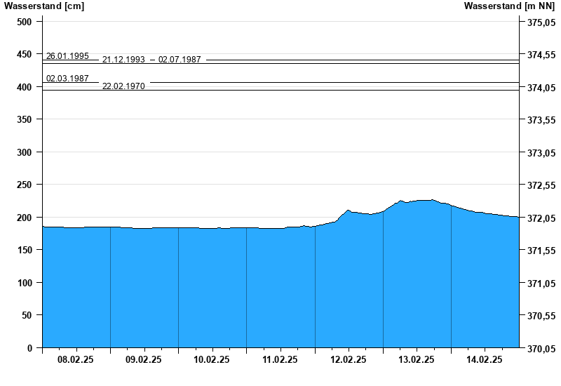561x386 pixels.
Task: Select the 02.07.1987 high-water marker label
Action: 180,60
